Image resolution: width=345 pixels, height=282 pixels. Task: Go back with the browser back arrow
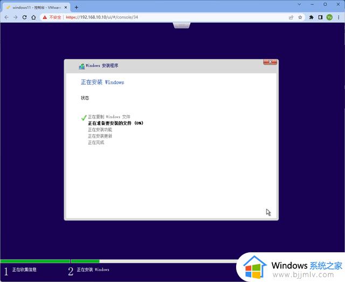[6, 17]
